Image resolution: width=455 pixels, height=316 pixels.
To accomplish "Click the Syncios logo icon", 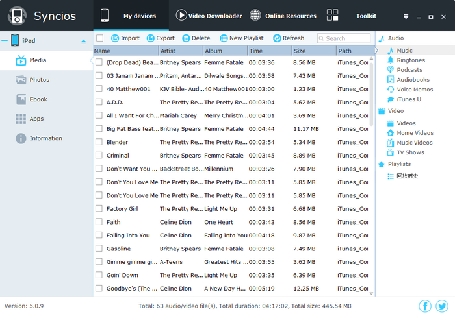I will click(x=17, y=16).
